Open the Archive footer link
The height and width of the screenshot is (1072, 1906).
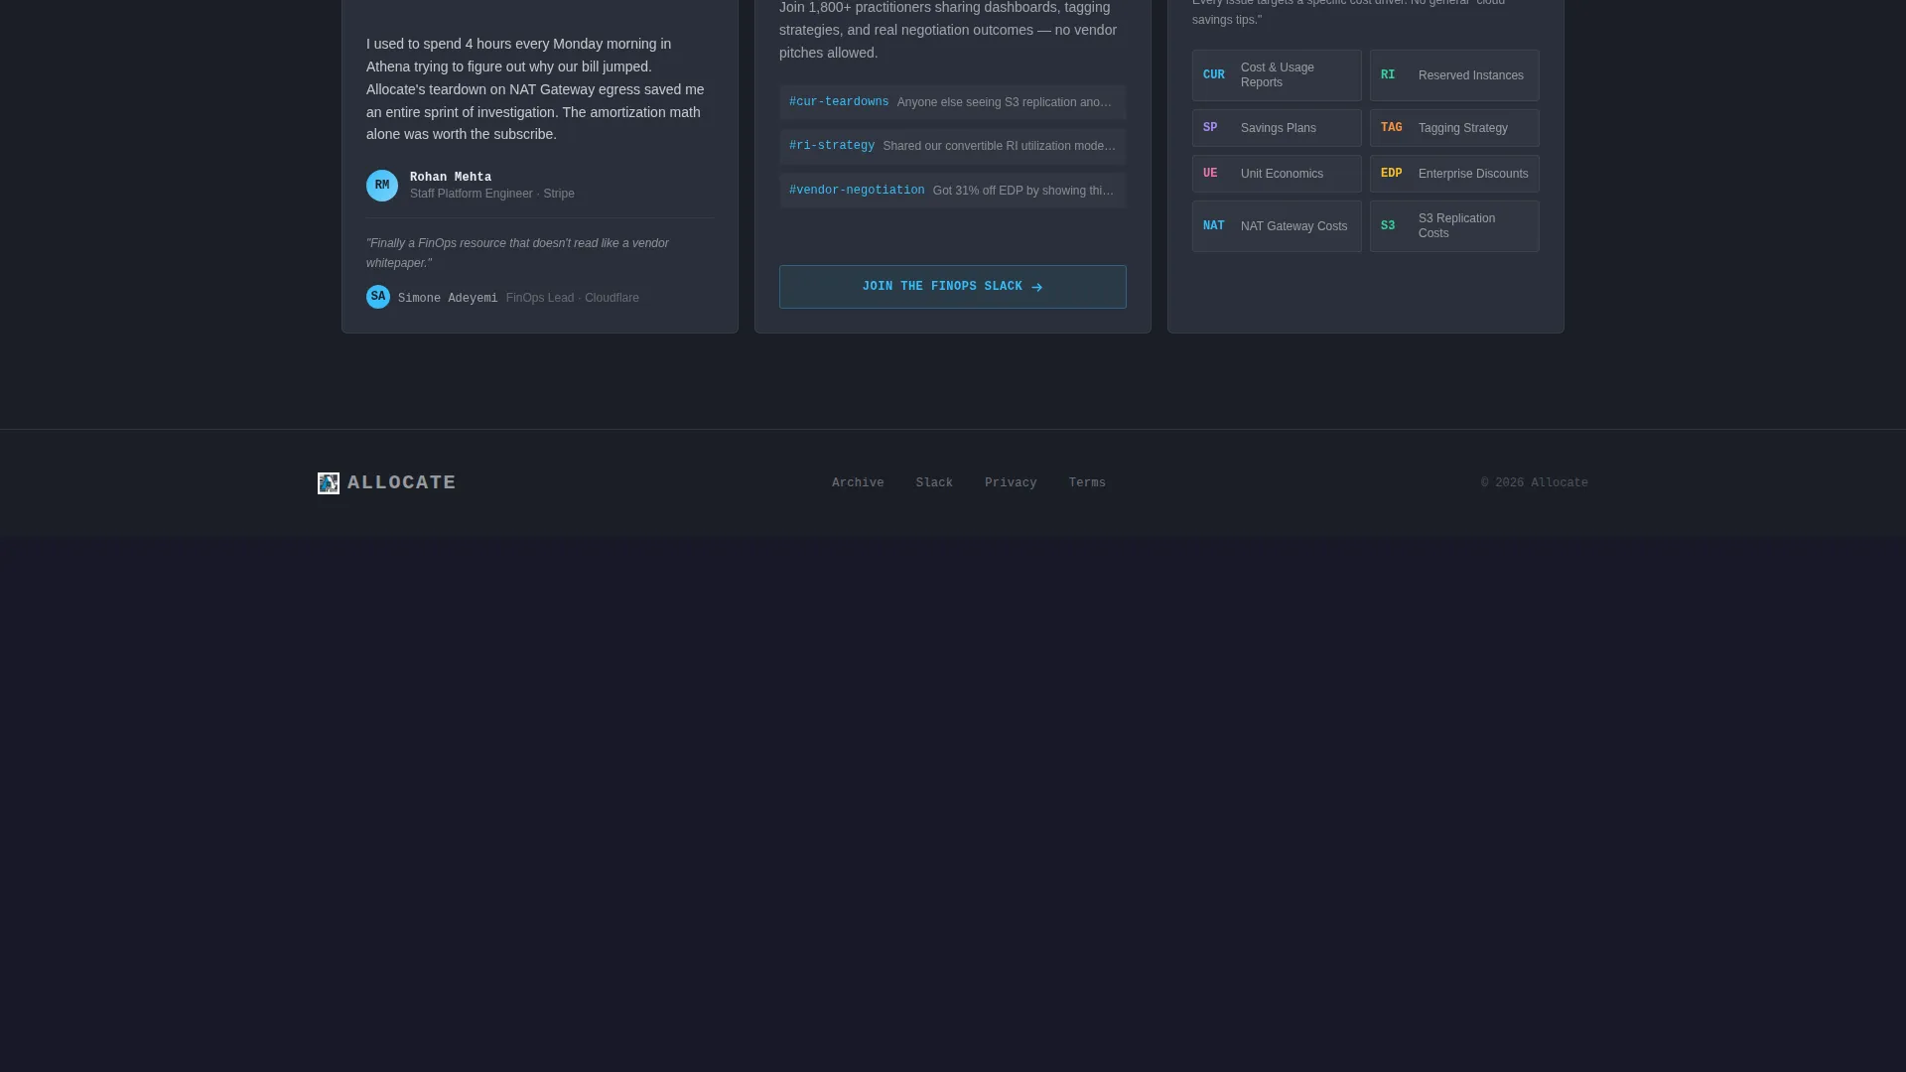(858, 483)
